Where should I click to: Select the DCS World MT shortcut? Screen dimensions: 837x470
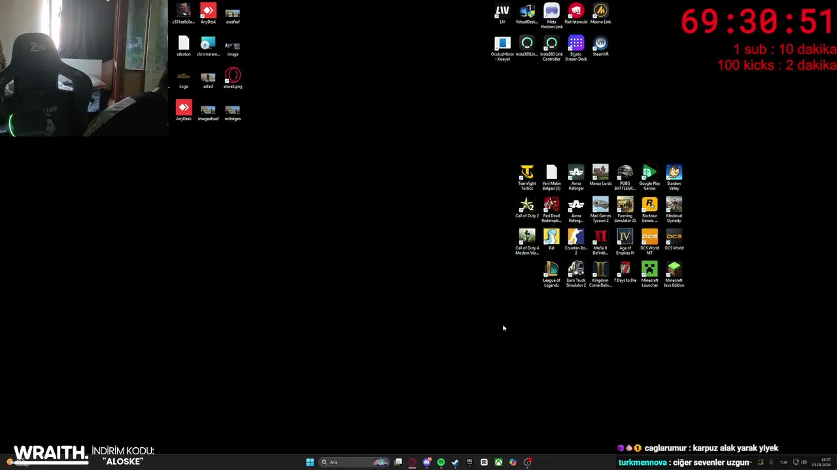pyautogui.click(x=649, y=242)
